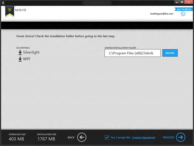The height and width of the screenshot is (146, 194).
Task: Click the Browse button
Action: 170,53
